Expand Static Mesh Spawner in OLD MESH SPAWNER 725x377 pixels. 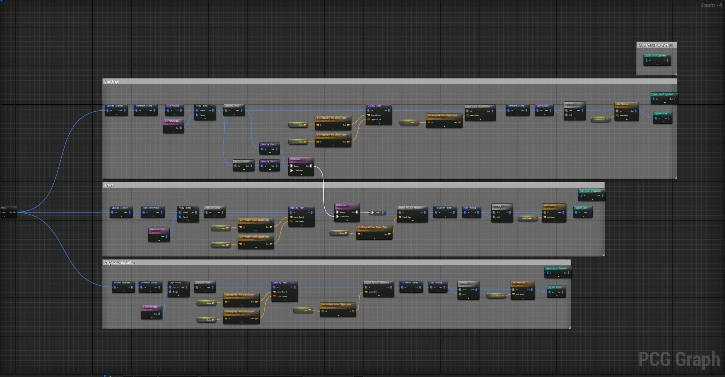(657, 64)
